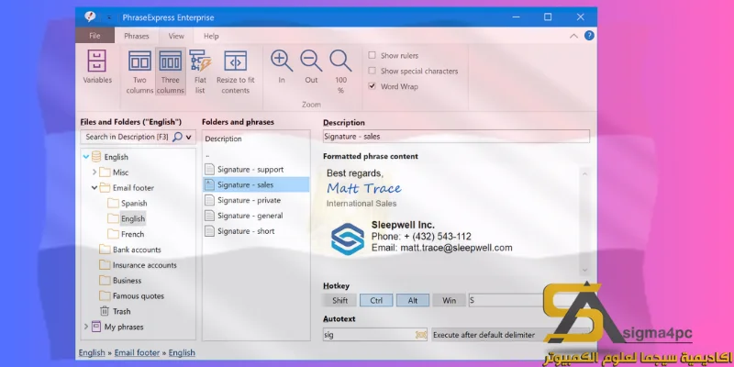Image resolution: width=734 pixels, height=367 pixels.
Task: Enable Show special characters checkbox
Action: pyautogui.click(x=373, y=71)
